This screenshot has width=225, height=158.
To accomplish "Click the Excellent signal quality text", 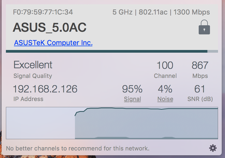I will pos(33,65).
